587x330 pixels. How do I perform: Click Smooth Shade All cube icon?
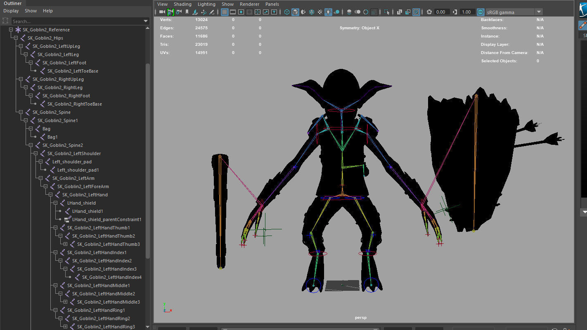click(295, 12)
